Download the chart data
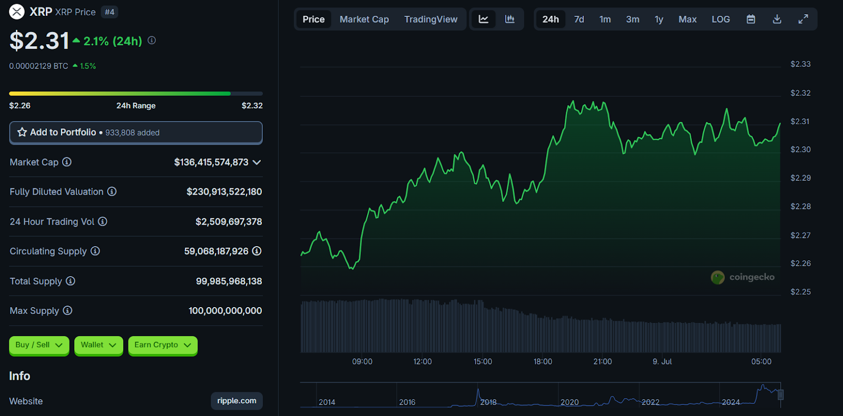The image size is (843, 416). [x=777, y=19]
